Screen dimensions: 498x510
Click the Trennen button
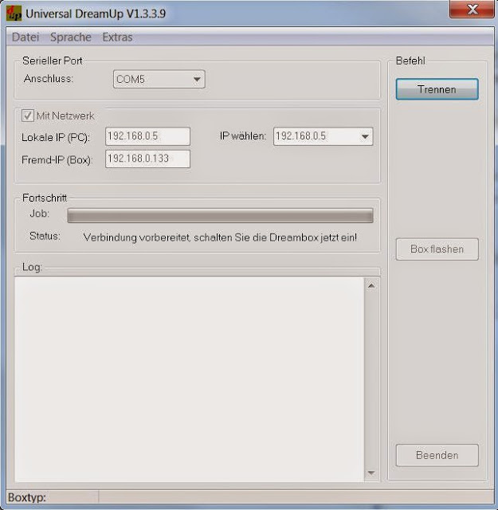pyautogui.click(x=437, y=89)
